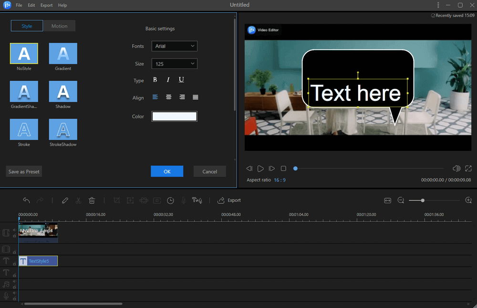The image size is (477, 308).
Task: Toggle underline text formatting
Action: pos(181,80)
